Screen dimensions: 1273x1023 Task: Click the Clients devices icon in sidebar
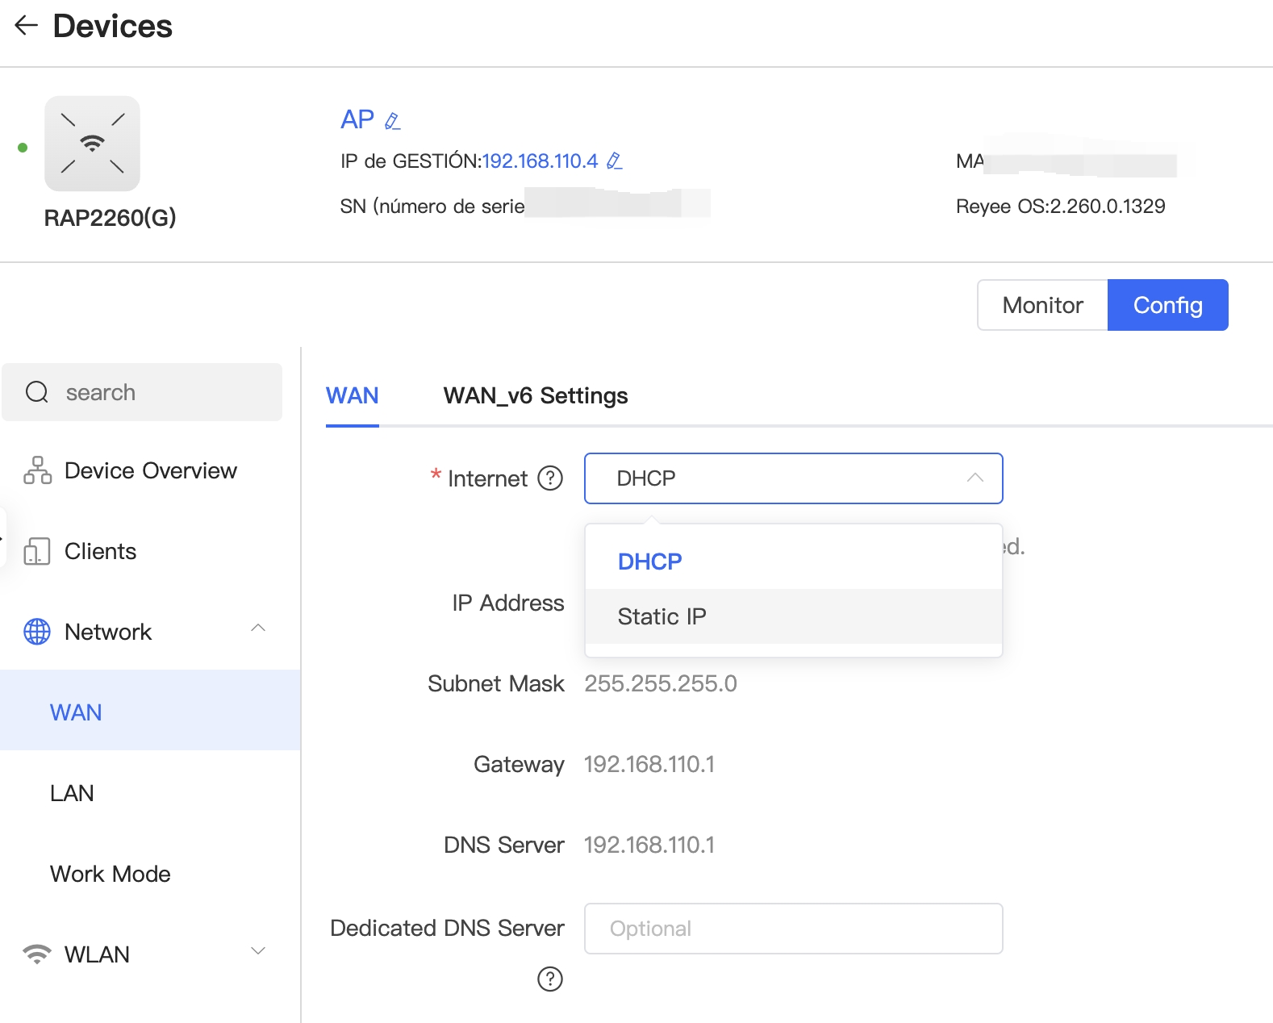coord(37,551)
